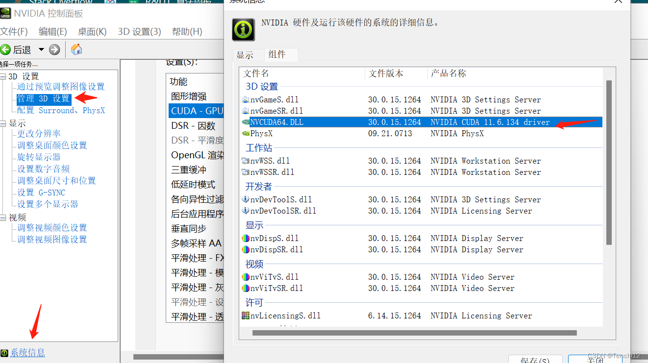Image resolution: width=648 pixels, height=363 pixels.
Task: Click the vertical scrollbar in component list
Action: coord(609,163)
